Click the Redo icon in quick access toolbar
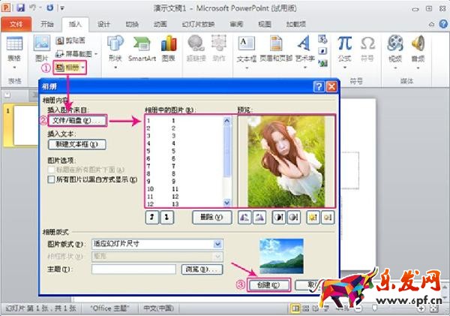The height and width of the screenshot is (316, 450). click(50, 8)
